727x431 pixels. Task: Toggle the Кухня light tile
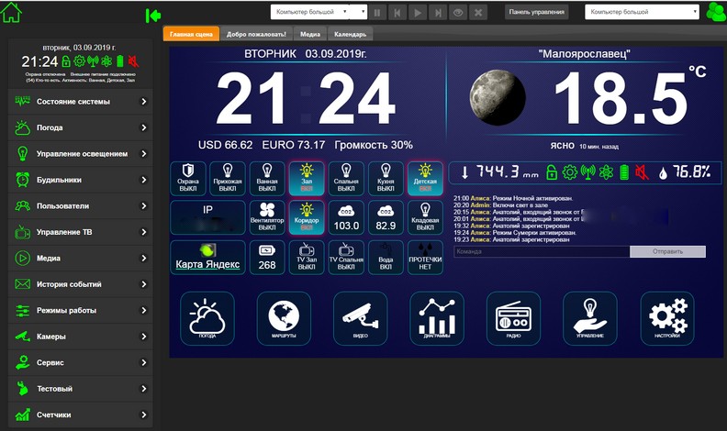[386, 178]
